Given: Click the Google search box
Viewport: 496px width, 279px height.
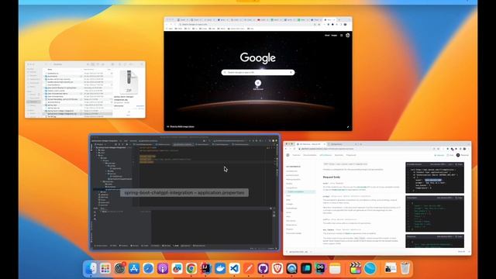Looking at the screenshot, I should [258, 72].
